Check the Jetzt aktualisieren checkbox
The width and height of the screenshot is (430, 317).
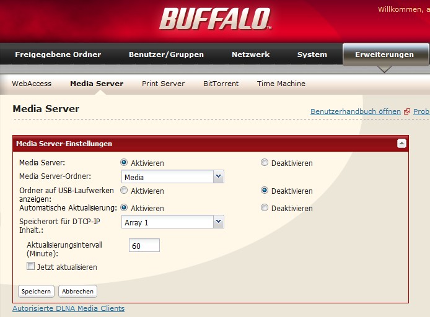(x=30, y=266)
